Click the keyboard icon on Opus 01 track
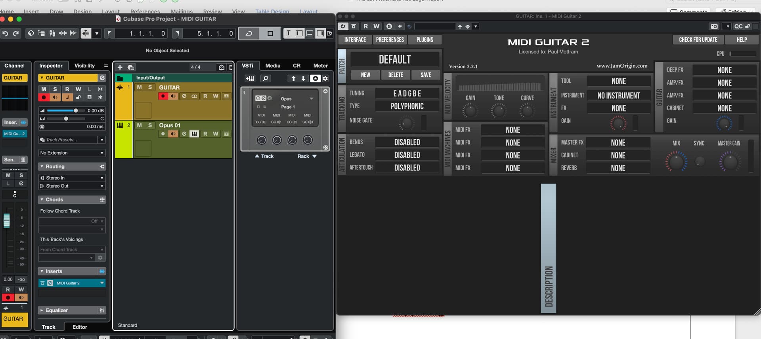Screen dimensions: 761x339 (x=194, y=134)
